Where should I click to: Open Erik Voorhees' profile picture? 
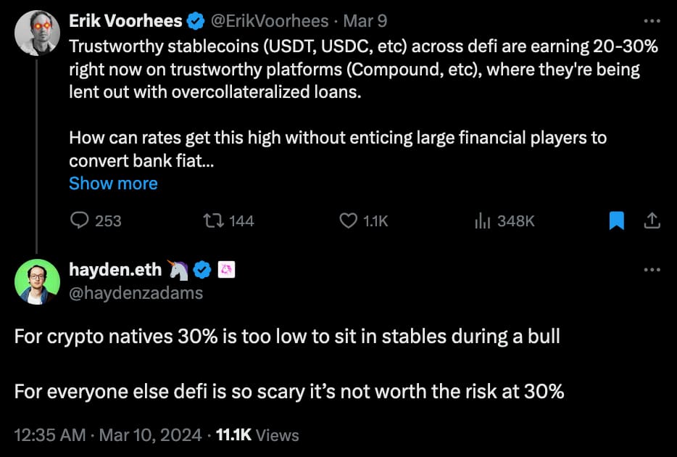[x=37, y=33]
